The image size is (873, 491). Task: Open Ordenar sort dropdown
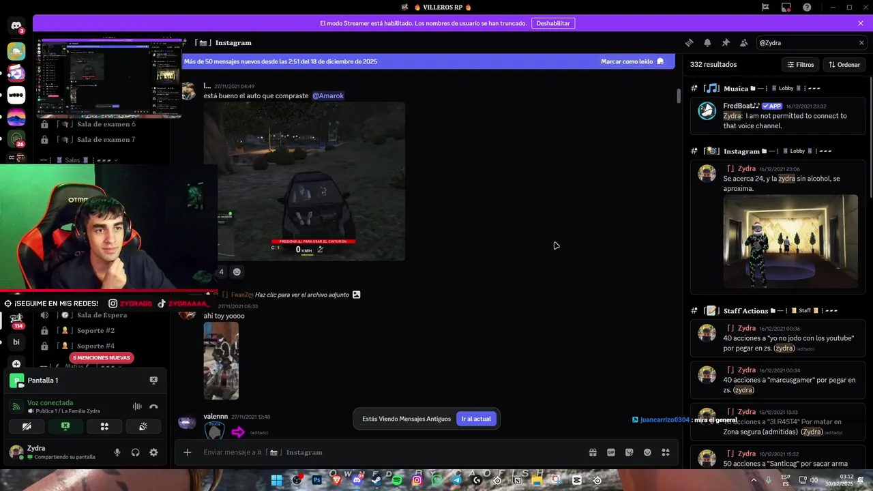[x=844, y=64]
